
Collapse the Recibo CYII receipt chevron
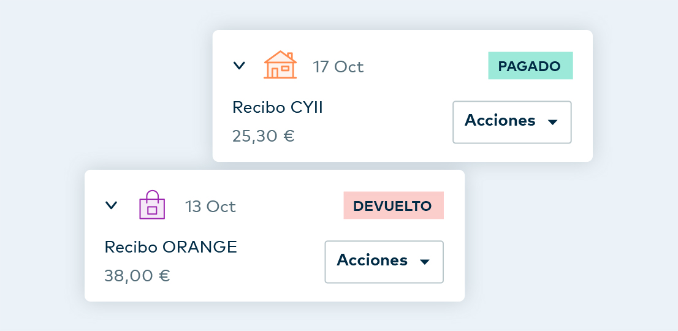239,66
